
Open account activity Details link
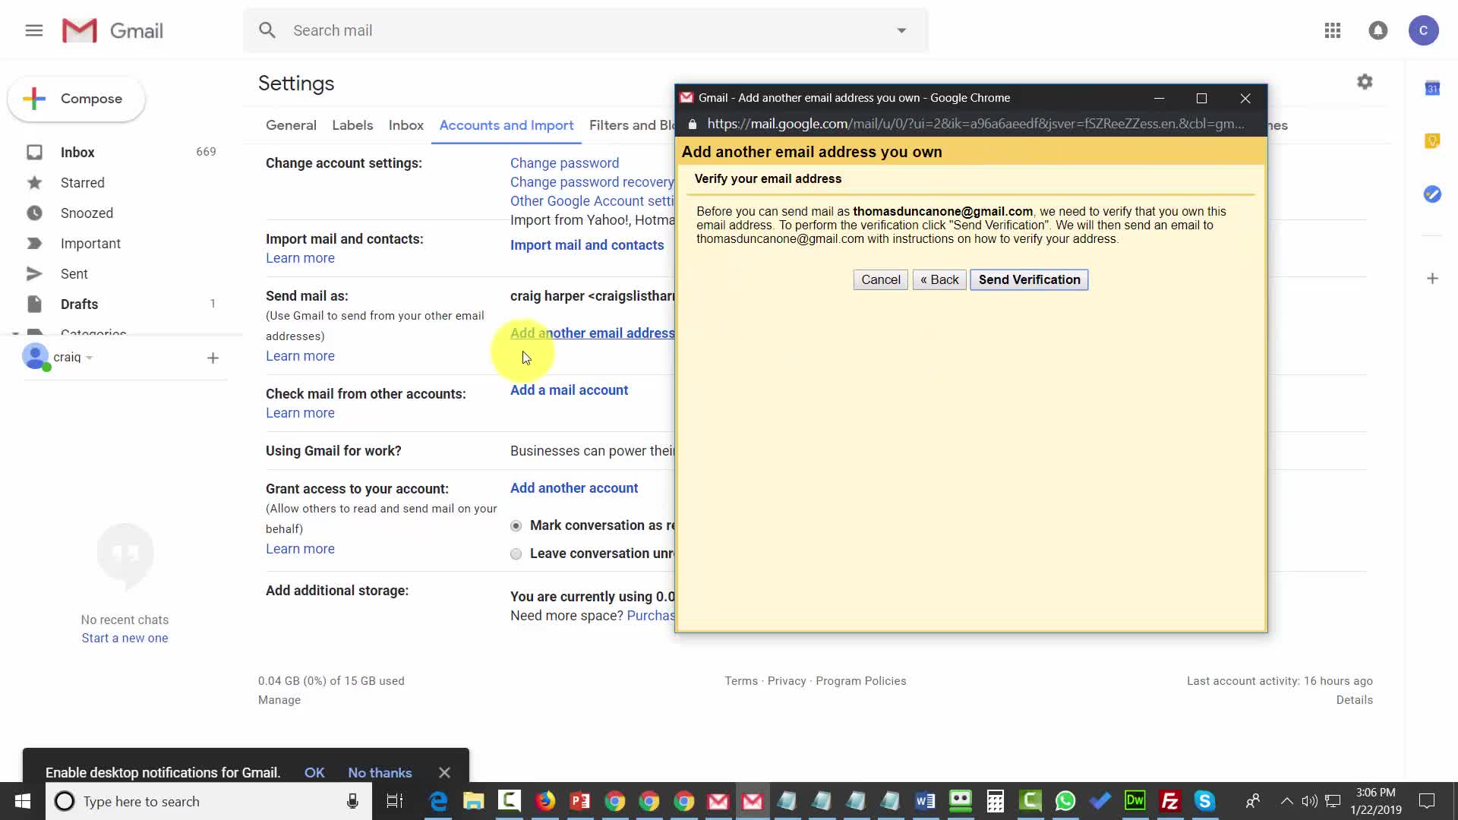(x=1354, y=700)
